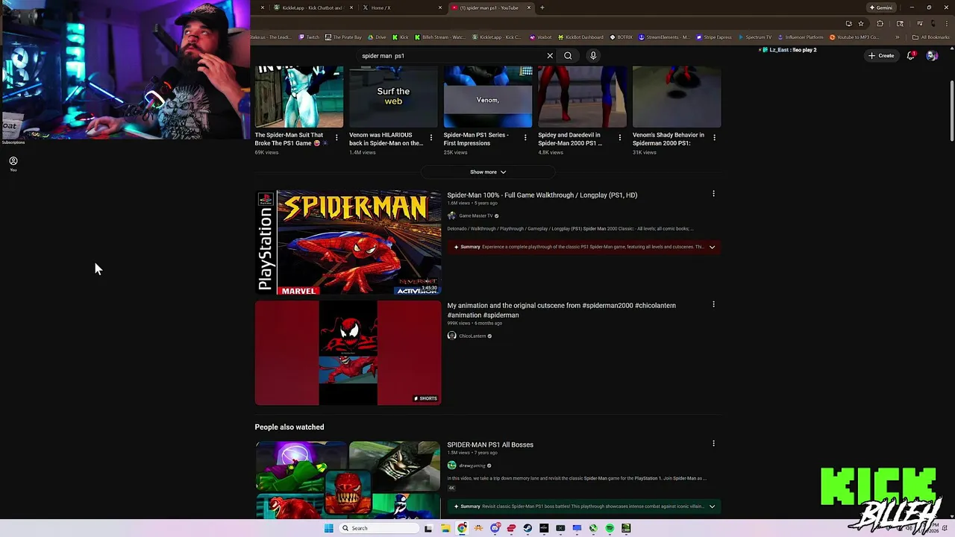This screenshot has width=955, height=537.
Task: Open options for Venom was HILARIOUS video
Action: [430, 137]
